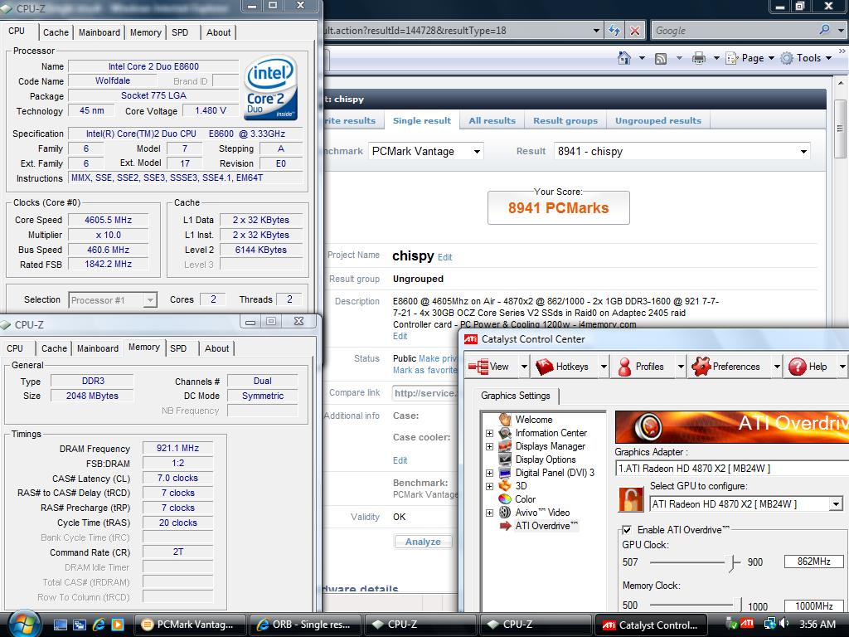Screen dimensions: 849x637
Task: Open the Cache tab in top CPU-Z window
Action: (x=56, y=32)
